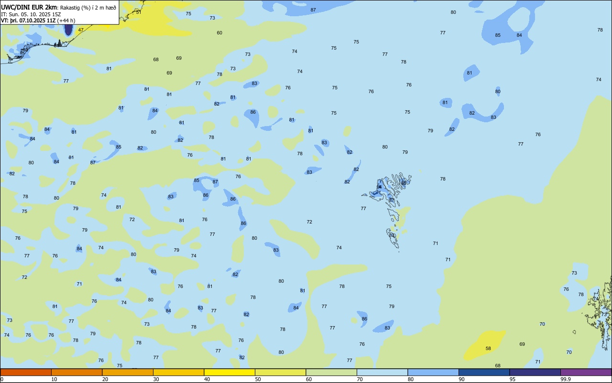
Task: Select the orange 10–20 legend color segment
Action: [76, 372]
